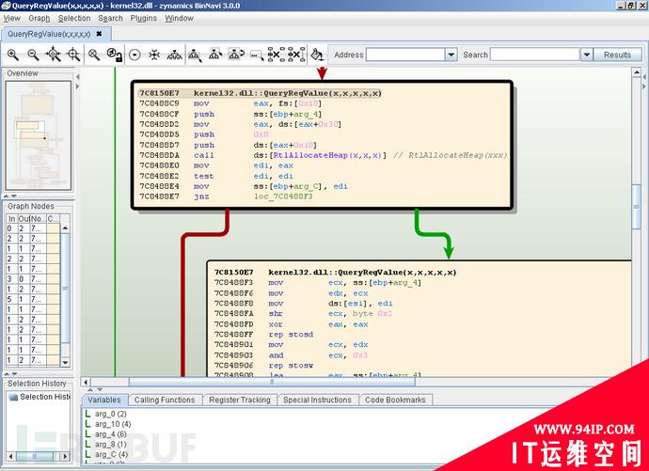The image size is (649, 471).
Task: Select graph node row In 3 Out 0
Action: tap(33, 279)
